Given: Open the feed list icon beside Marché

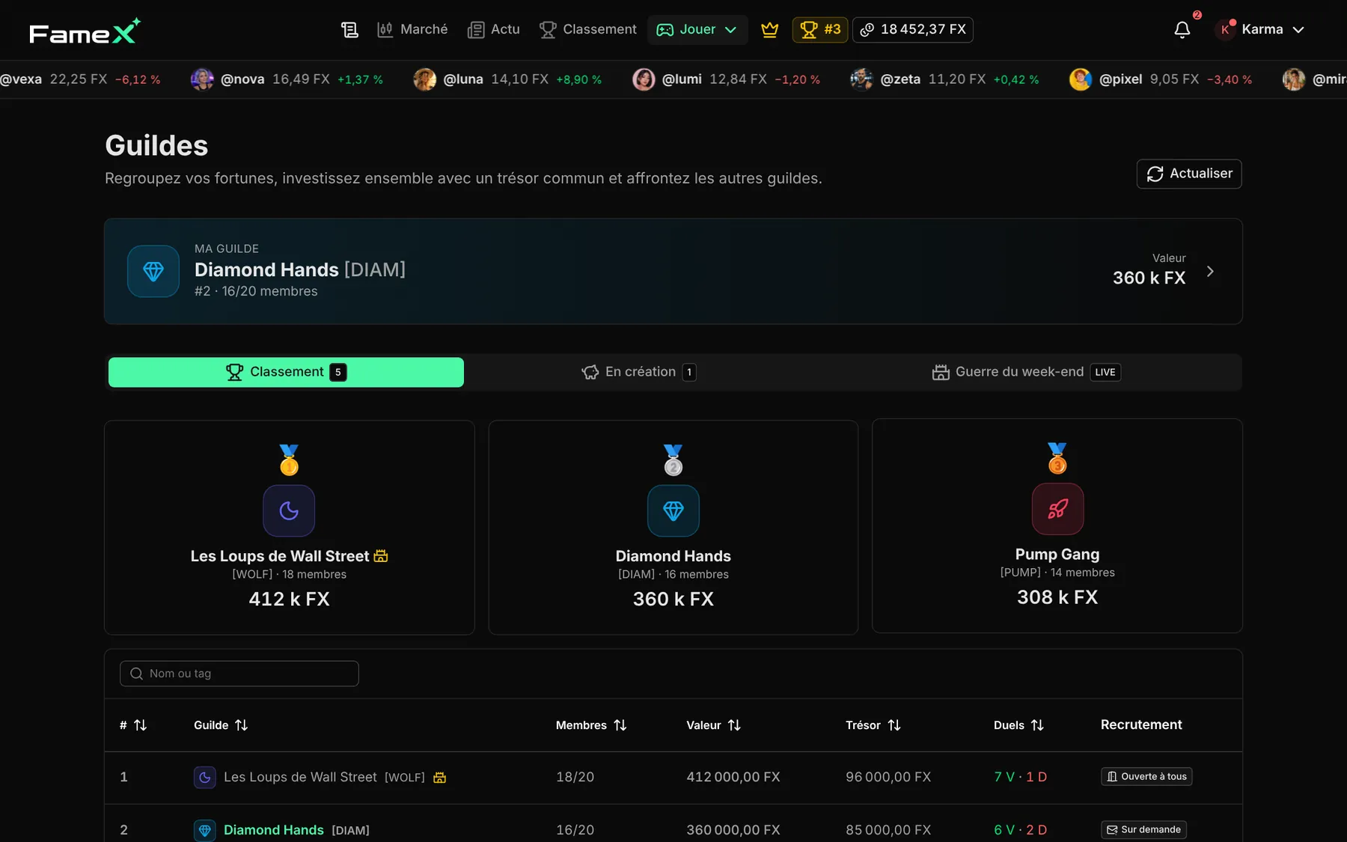Looking at the screenshot, I should click(x=349, y=30).
